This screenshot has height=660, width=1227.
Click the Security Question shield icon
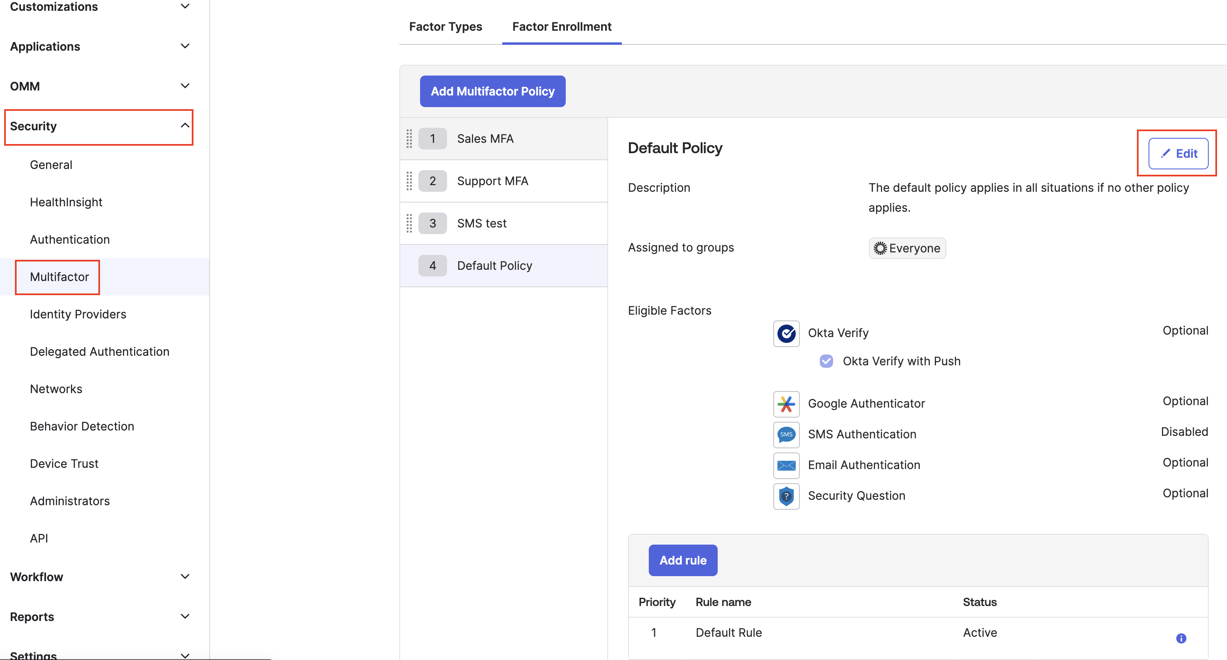786,496
